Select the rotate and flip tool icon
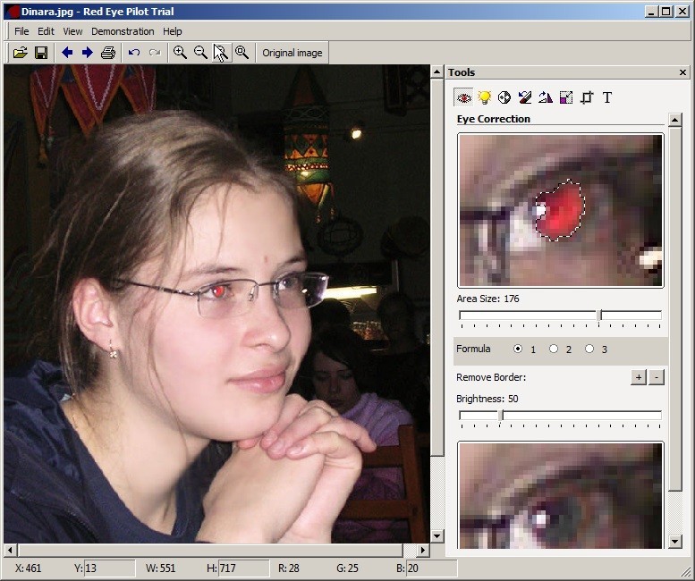This screenshot has height=581, width=695. coord(546,97)
